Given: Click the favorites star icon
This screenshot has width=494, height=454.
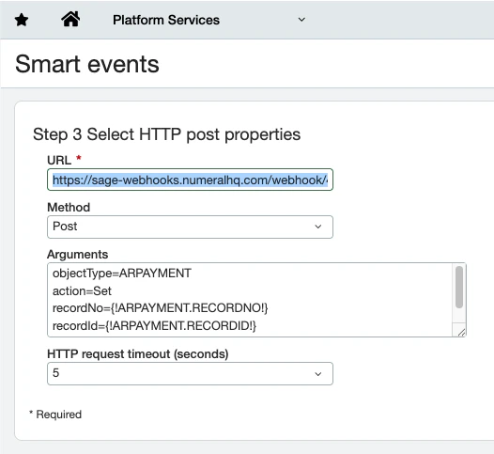Looking at the screenshot, I should click(x=22, y=20).
